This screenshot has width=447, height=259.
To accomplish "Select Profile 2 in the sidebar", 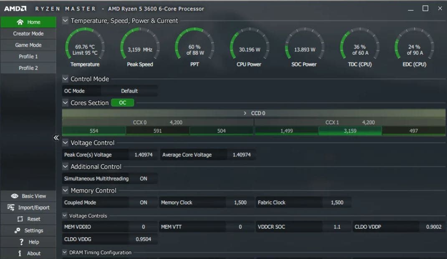I will click(28, 68).
